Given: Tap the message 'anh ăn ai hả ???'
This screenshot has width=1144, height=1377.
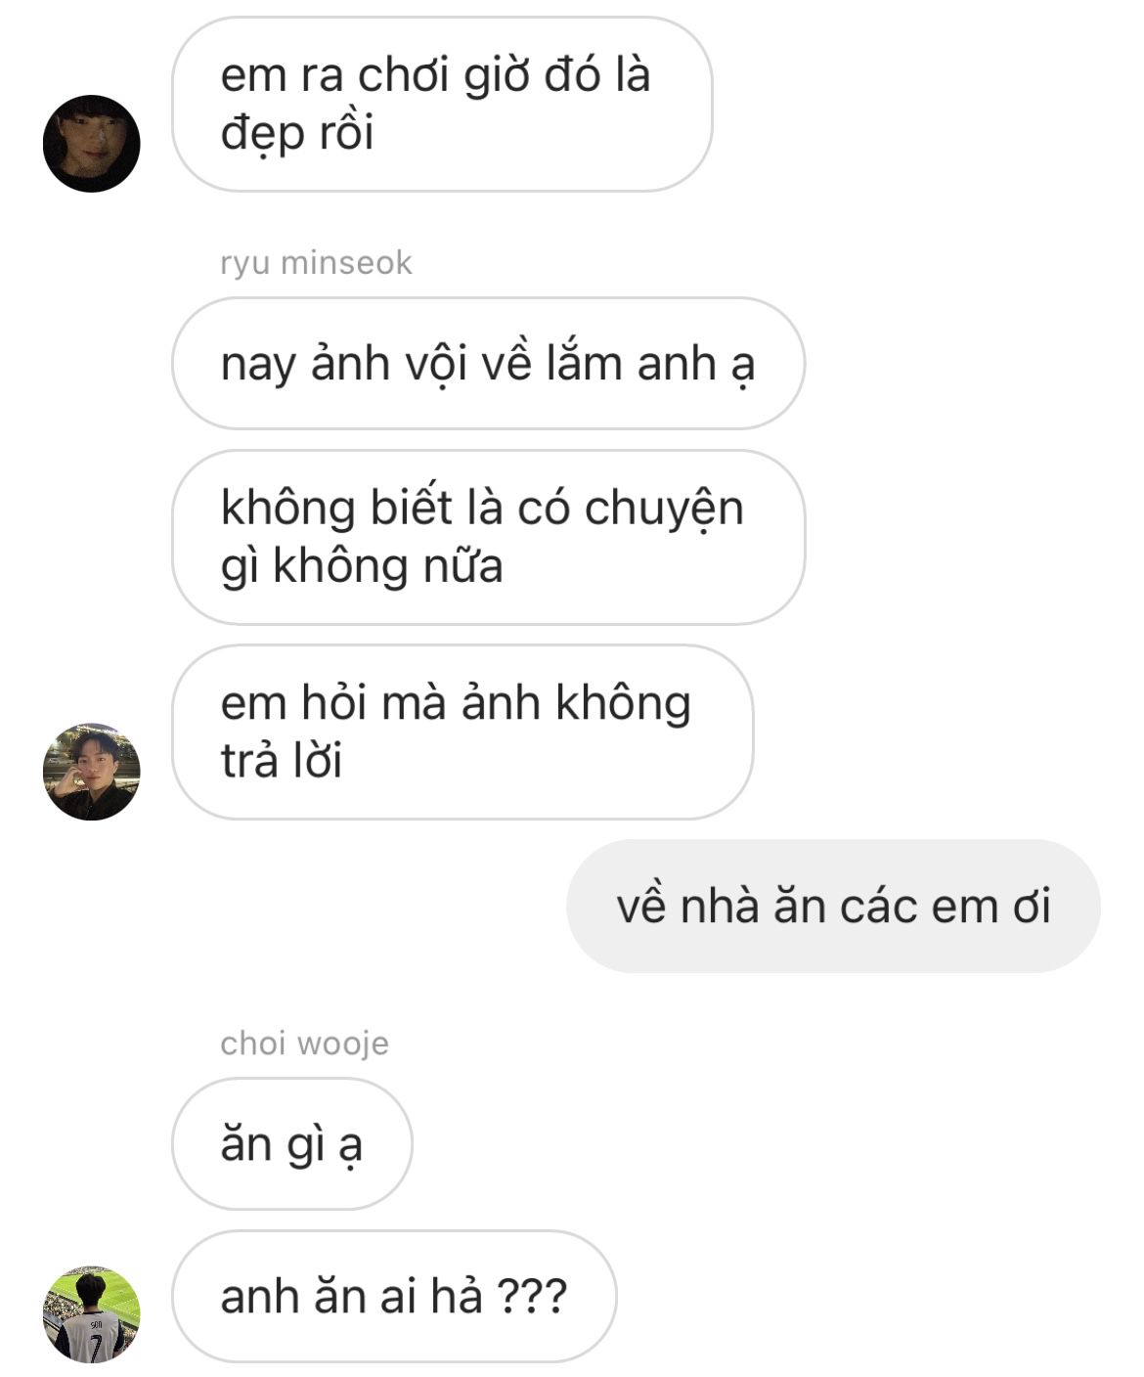Looking at the screenshot, I should coord(394,1296).
